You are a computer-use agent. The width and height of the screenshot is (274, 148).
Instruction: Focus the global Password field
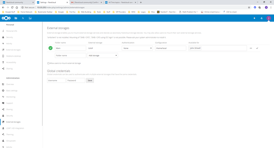76,80
